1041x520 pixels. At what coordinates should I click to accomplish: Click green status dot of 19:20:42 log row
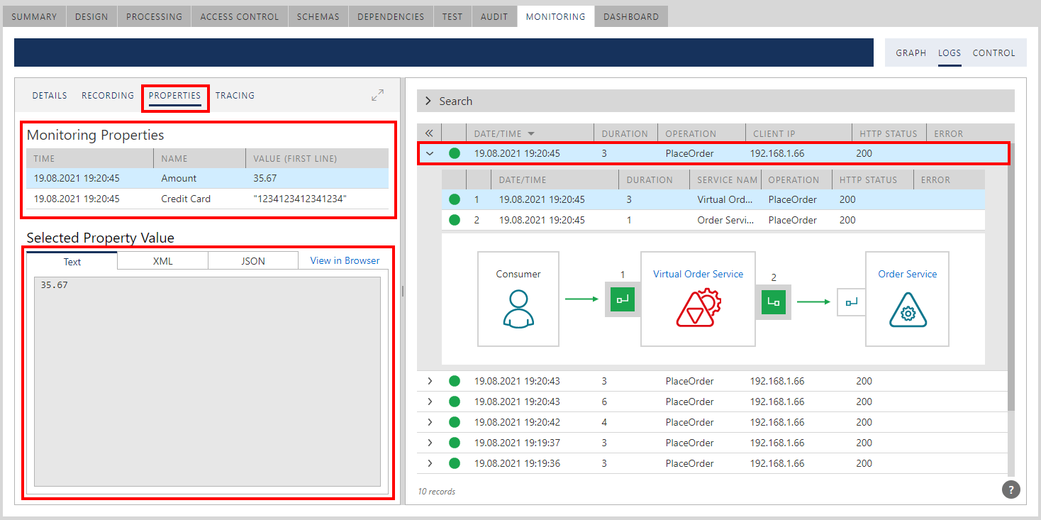point(454,422)
